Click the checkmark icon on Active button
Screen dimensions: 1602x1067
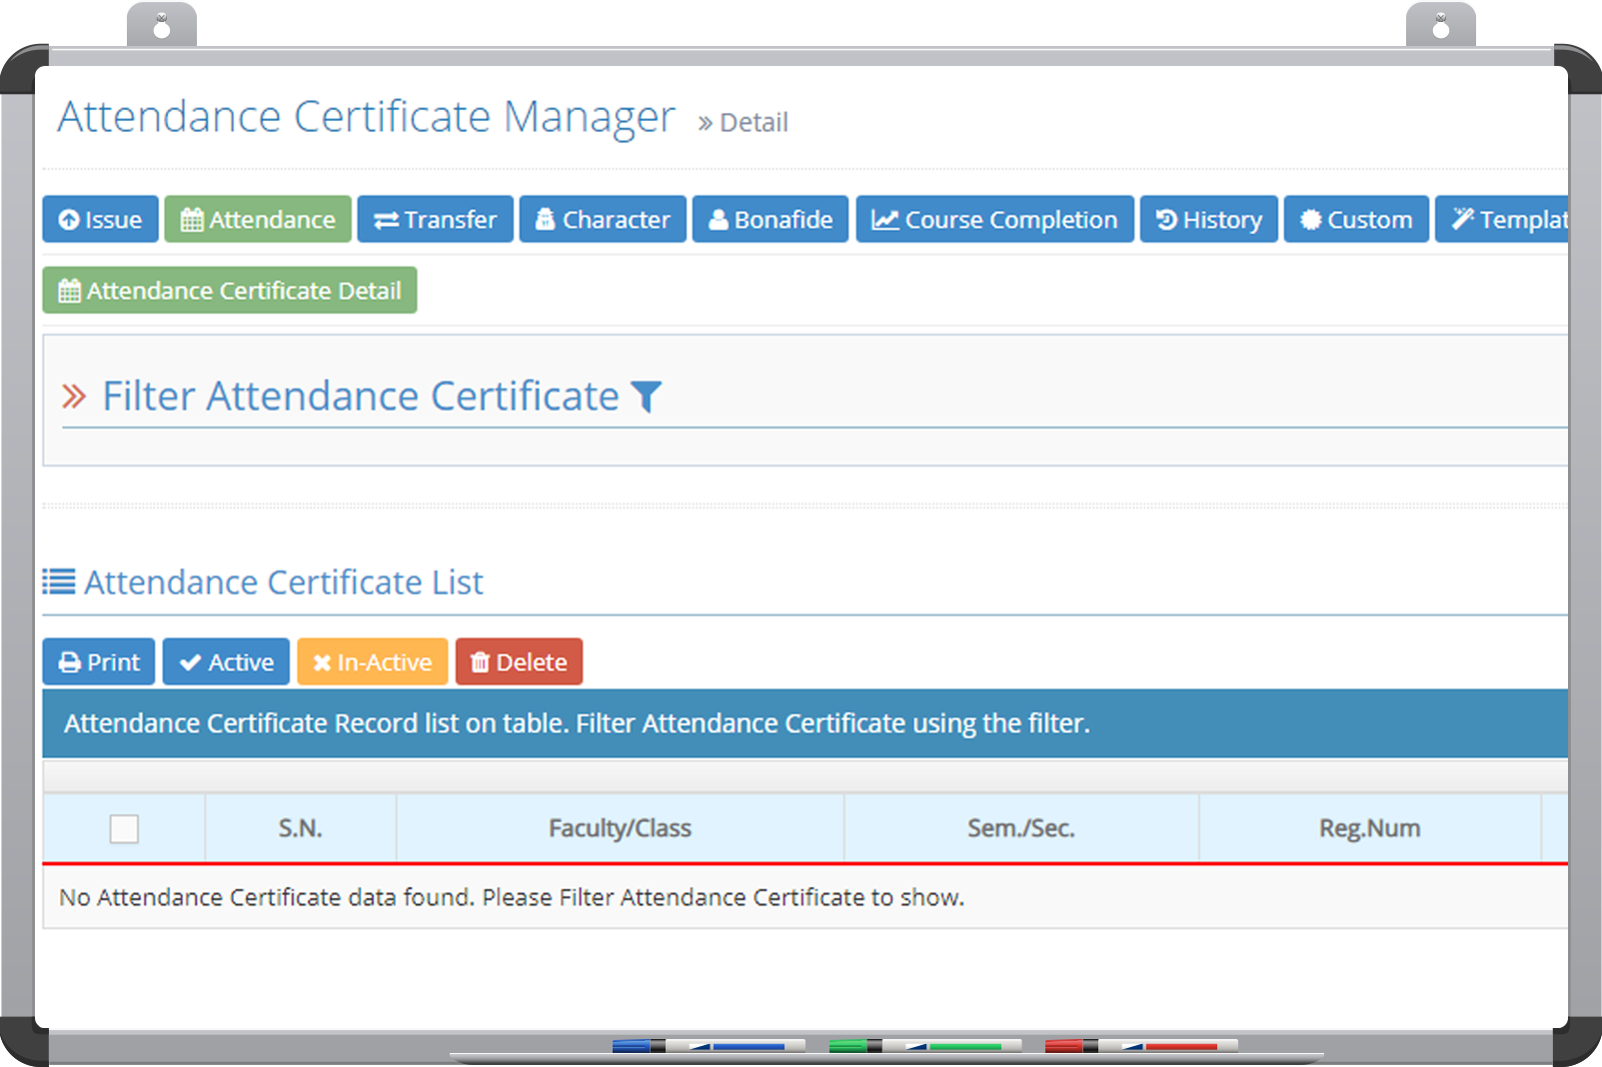(190, 662)
